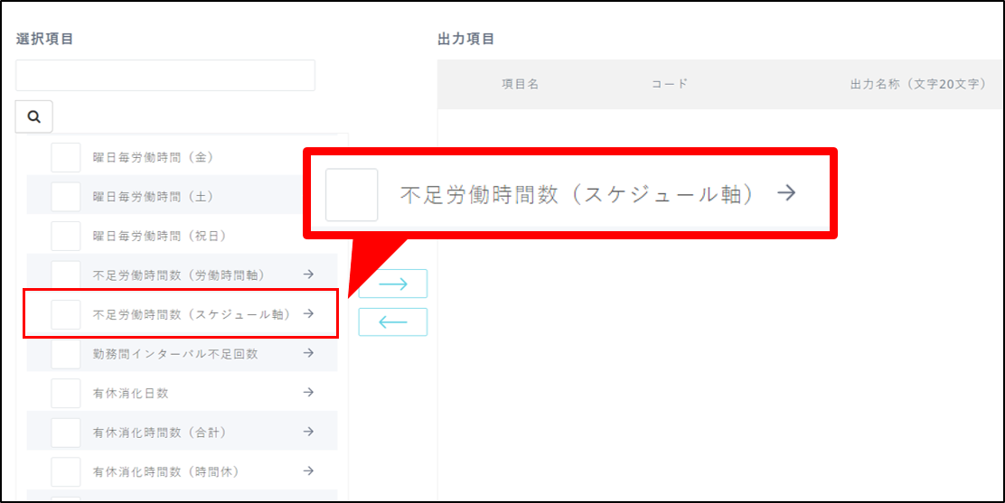This screenshot has width=1005, height=503.
Task: Tick the 曜日毎労働時間（土） checkbox
Action: point(66,196)
